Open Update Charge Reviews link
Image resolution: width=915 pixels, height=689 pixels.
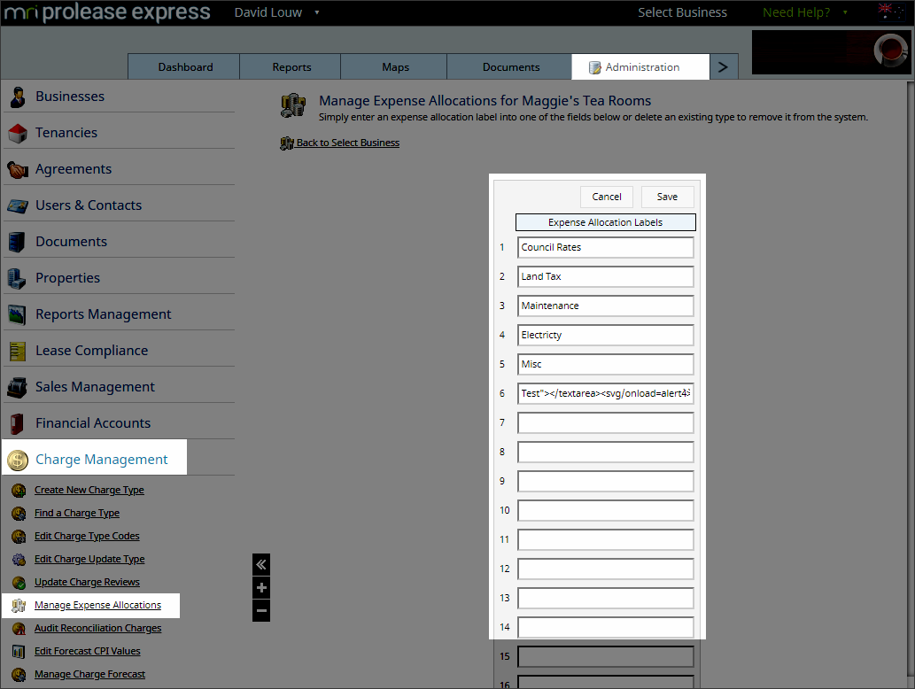coord(87,583)
